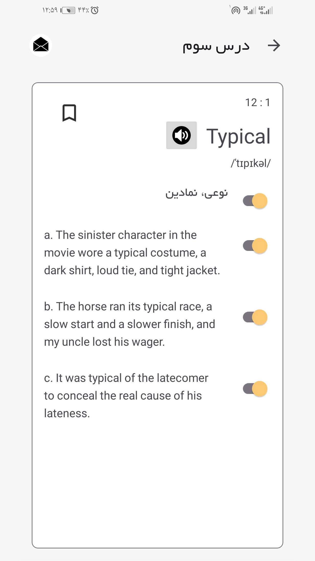Tap the back arrow beside درس سوم
Screen dimensions: 315x561
coord(274,46)
